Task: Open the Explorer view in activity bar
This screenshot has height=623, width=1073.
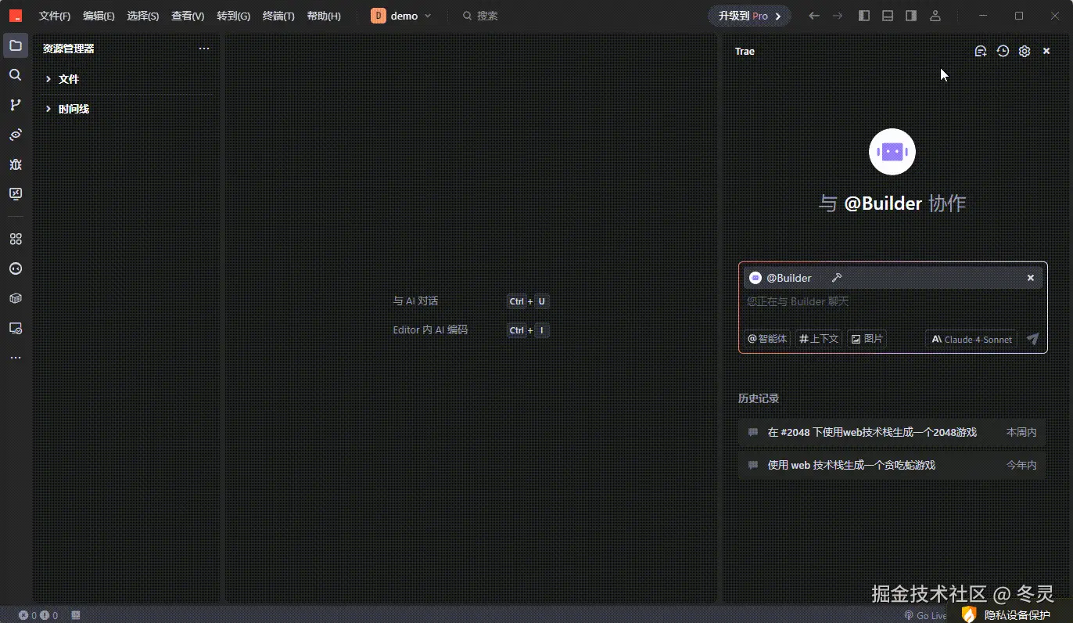Action: [15, 45]
